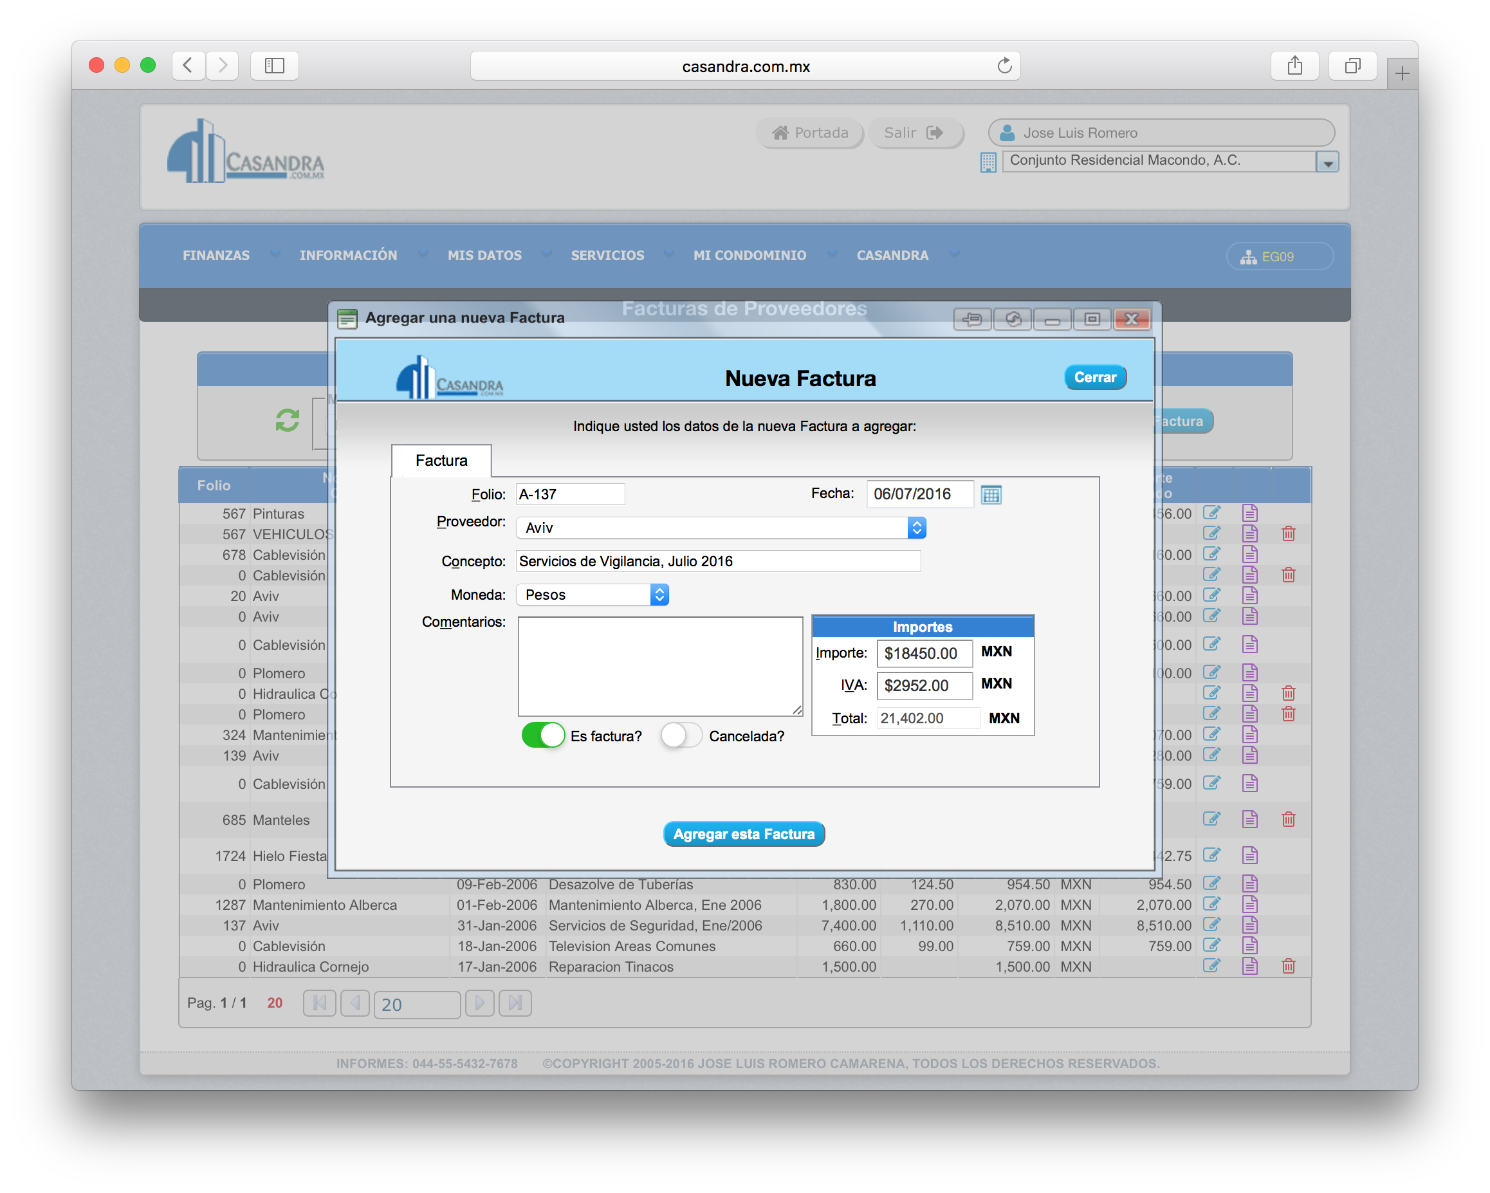This screenshot has height=1193, width=1490.
Task: Toggle the 'Es factura?' switch off
Action: tap(543, 735)
